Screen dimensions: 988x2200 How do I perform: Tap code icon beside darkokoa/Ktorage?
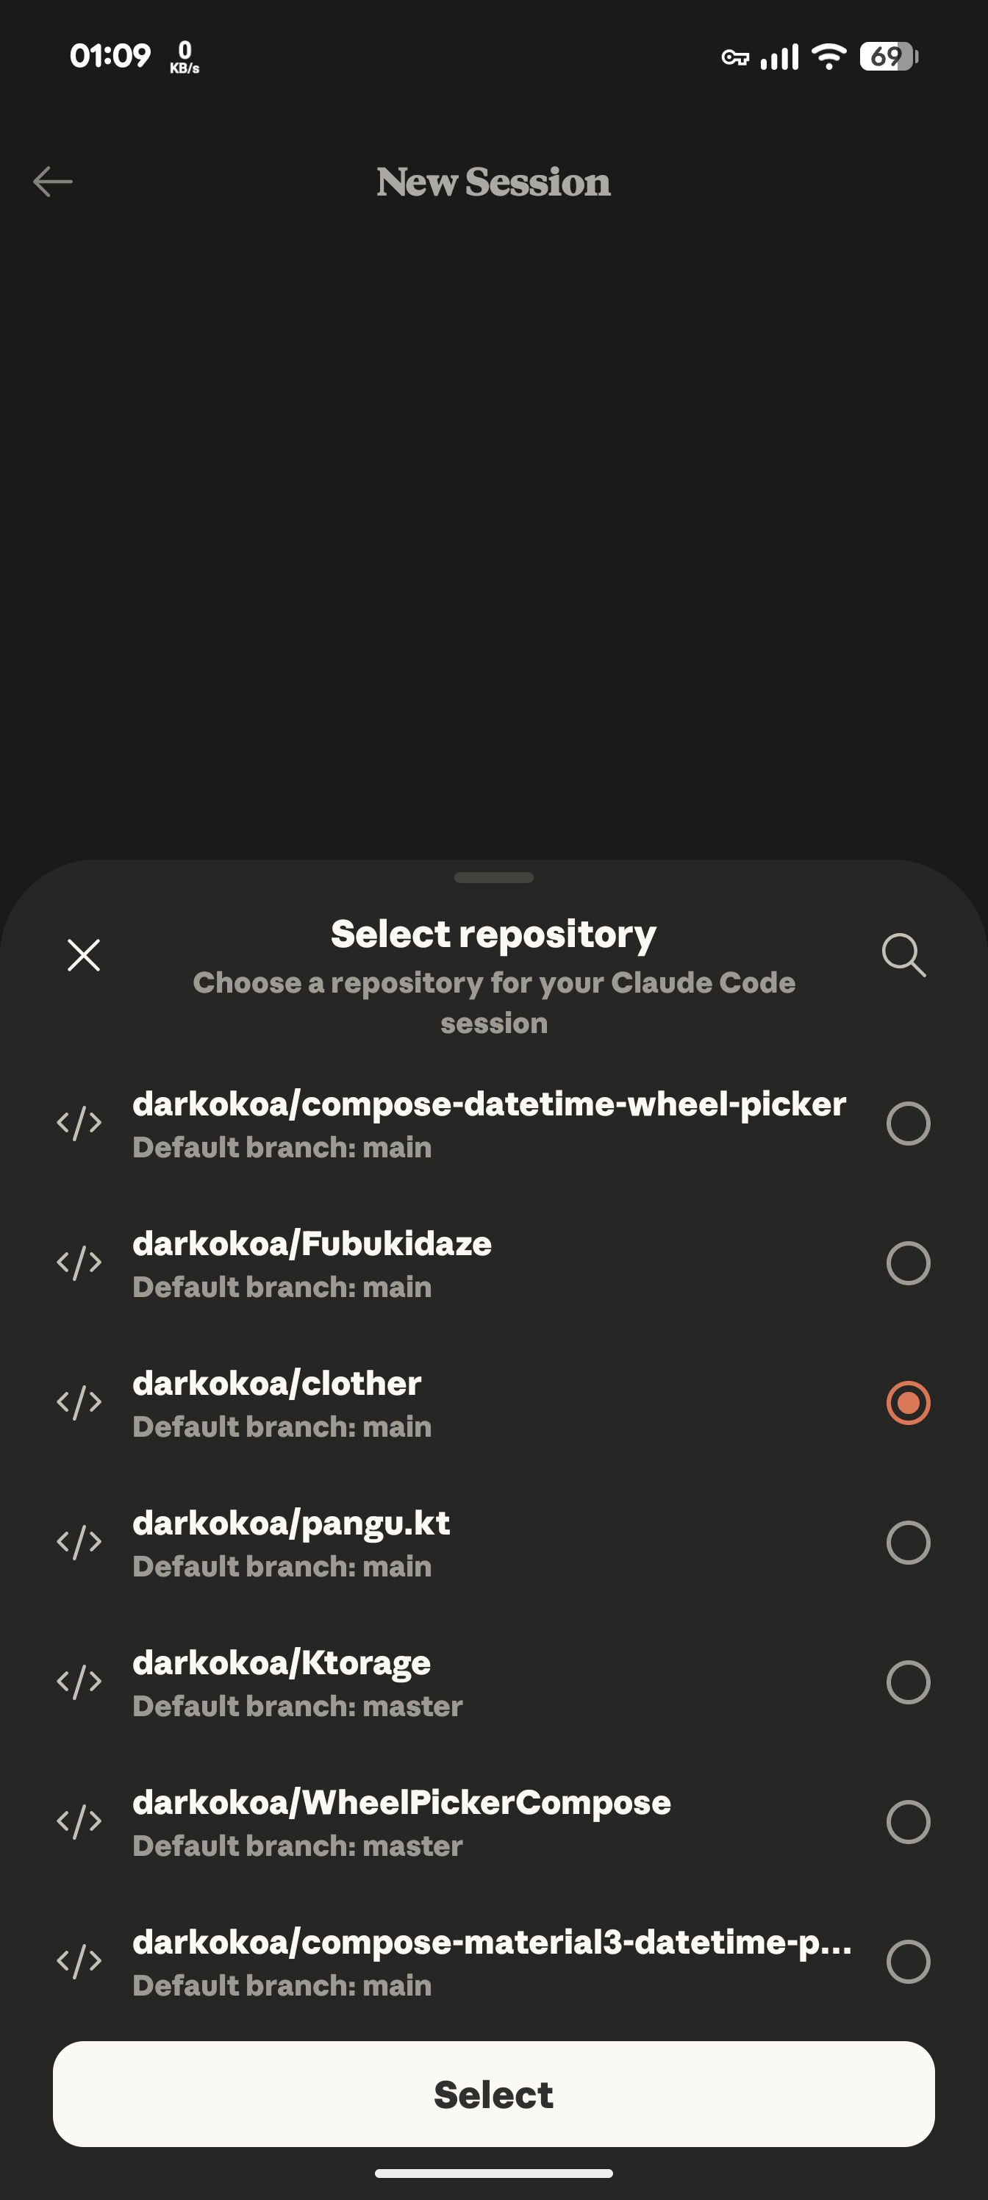[79, 1682]
